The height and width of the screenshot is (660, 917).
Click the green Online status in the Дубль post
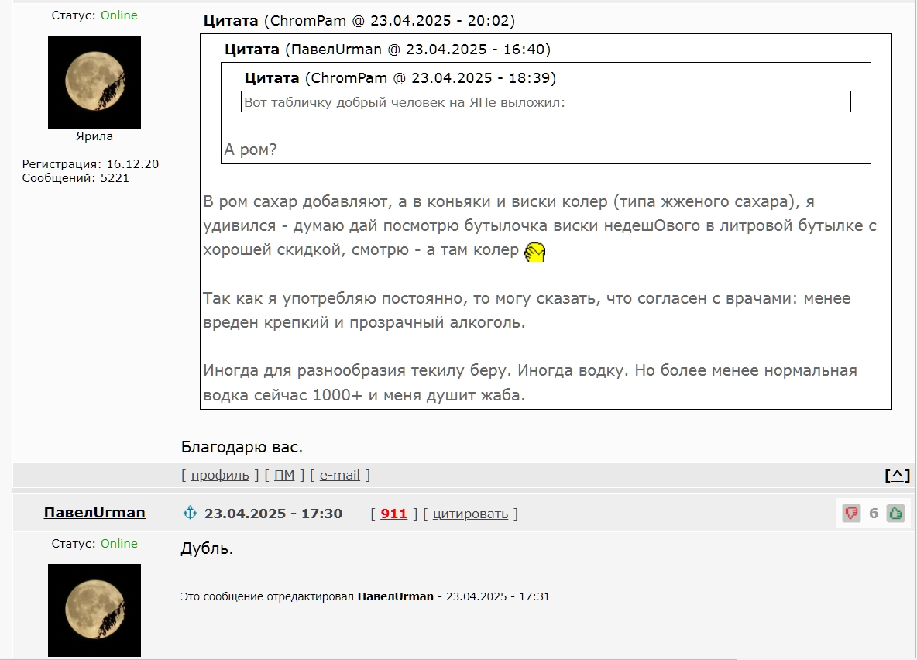[x=118, y=544]
